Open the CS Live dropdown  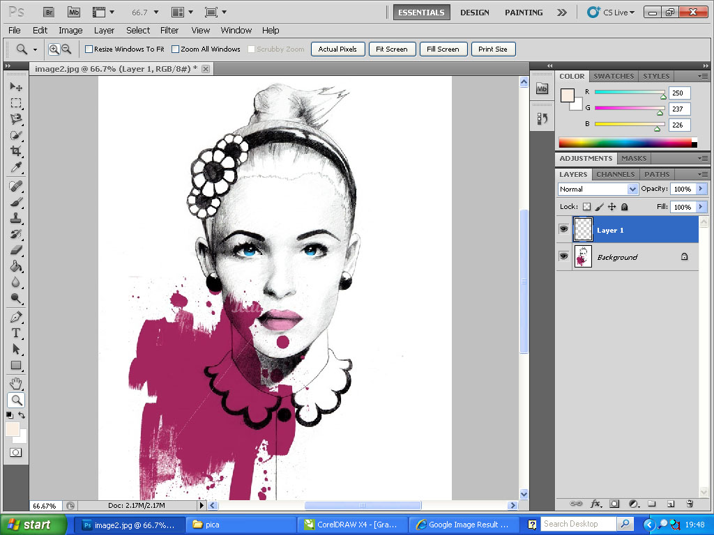[x=611, y=13]
